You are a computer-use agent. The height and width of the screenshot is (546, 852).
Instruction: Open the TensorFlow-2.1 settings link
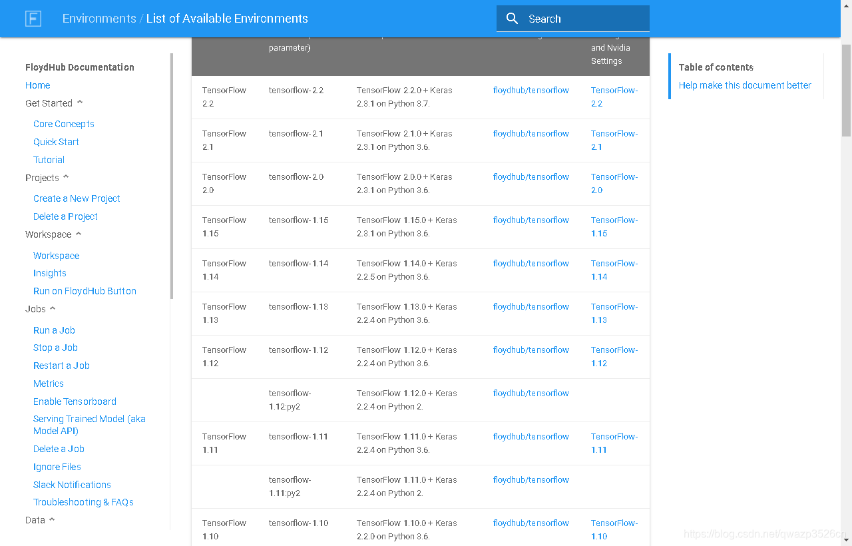[614, 140]
